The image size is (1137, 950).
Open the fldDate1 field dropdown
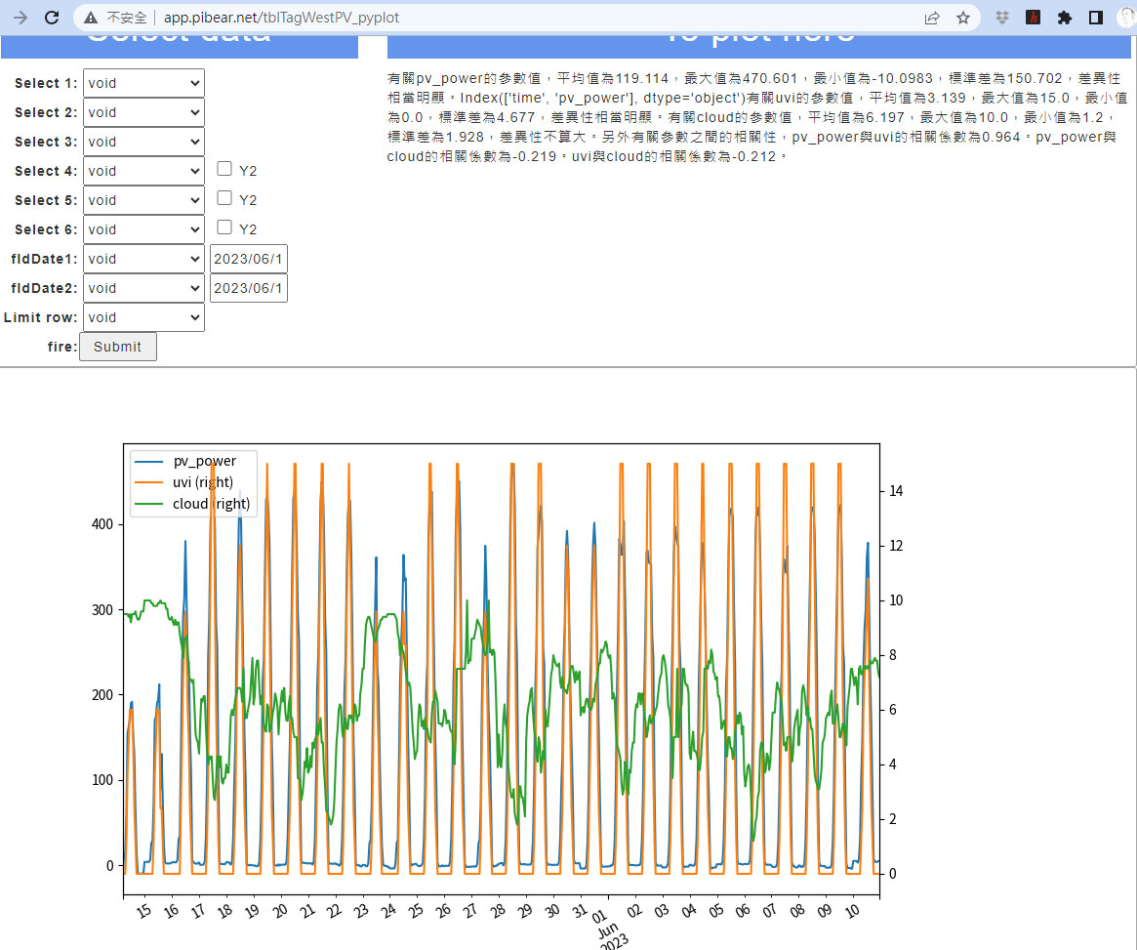(143, 259)
